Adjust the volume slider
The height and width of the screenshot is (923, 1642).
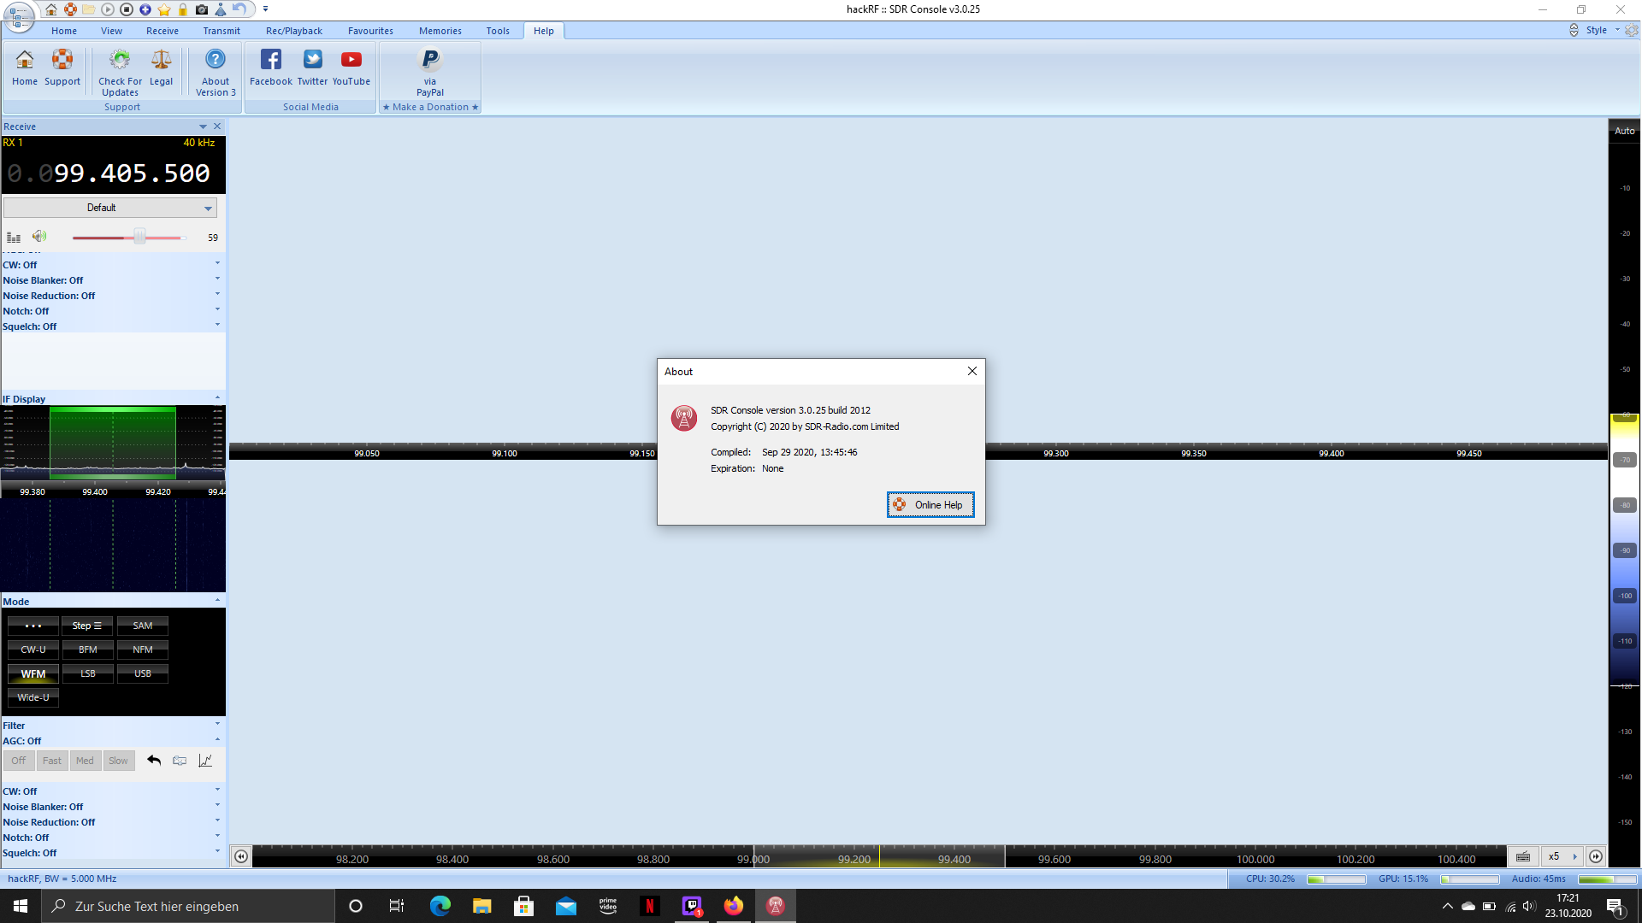[139, 238]
